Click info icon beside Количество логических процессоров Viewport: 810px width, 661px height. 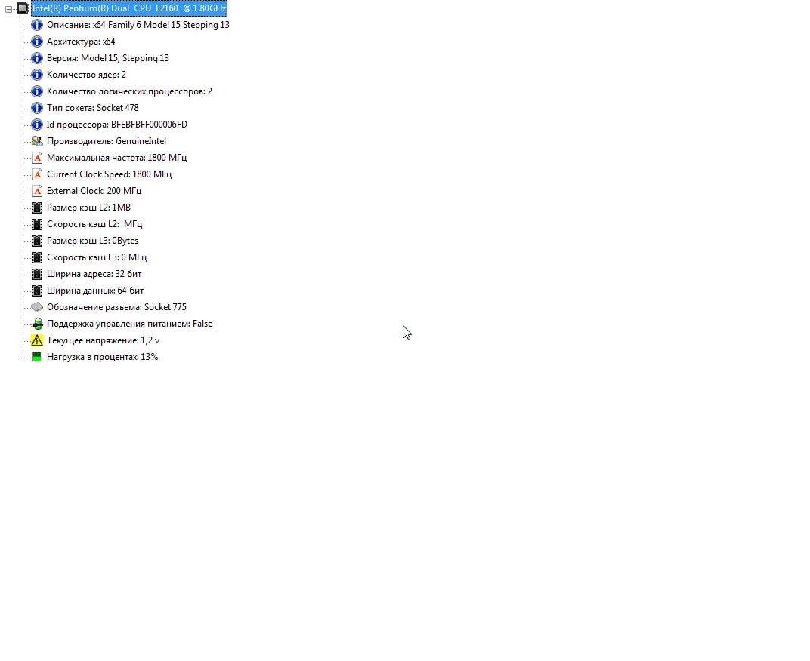point(37,91)
